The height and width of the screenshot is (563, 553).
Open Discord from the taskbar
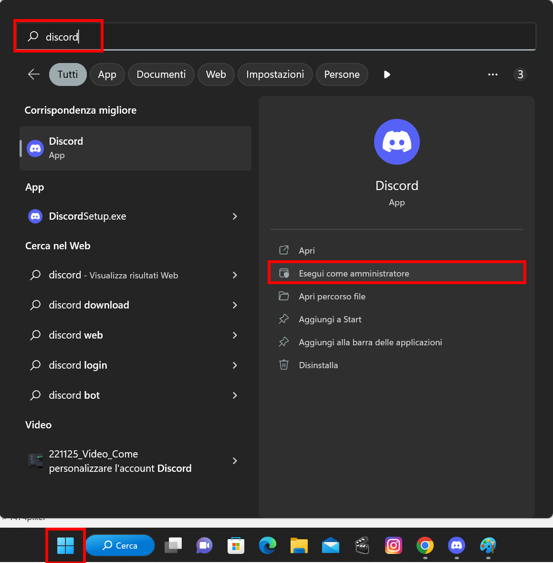[456, 545]
